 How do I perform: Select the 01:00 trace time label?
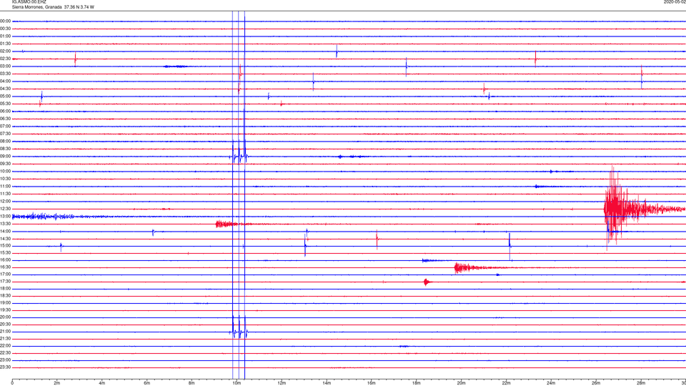[5, 36]
